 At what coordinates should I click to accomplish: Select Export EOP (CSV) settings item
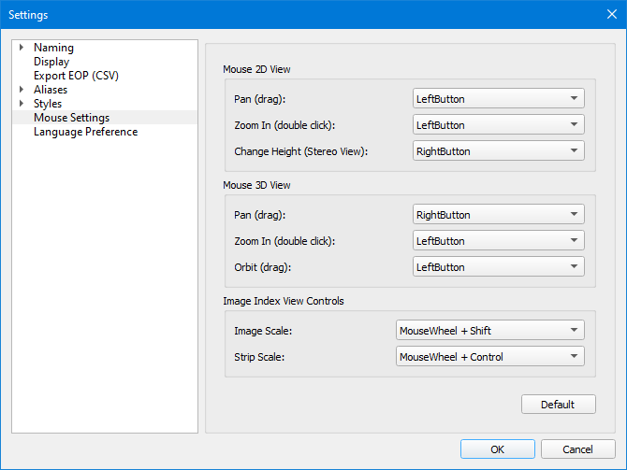[76, 76]
